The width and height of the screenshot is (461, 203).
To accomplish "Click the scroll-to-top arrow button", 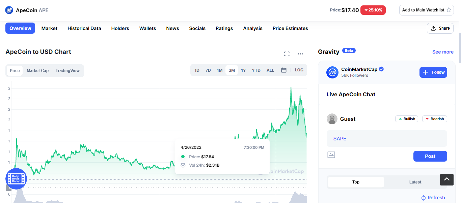I will pos(447,180).
